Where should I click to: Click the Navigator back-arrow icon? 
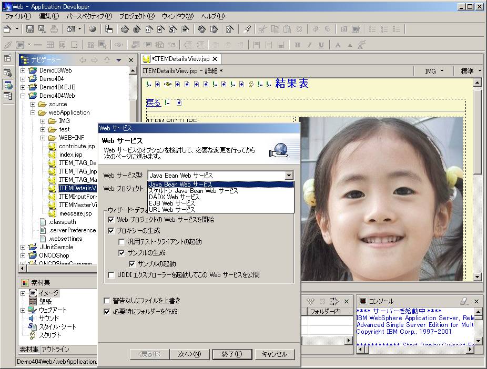coord(83,60)
